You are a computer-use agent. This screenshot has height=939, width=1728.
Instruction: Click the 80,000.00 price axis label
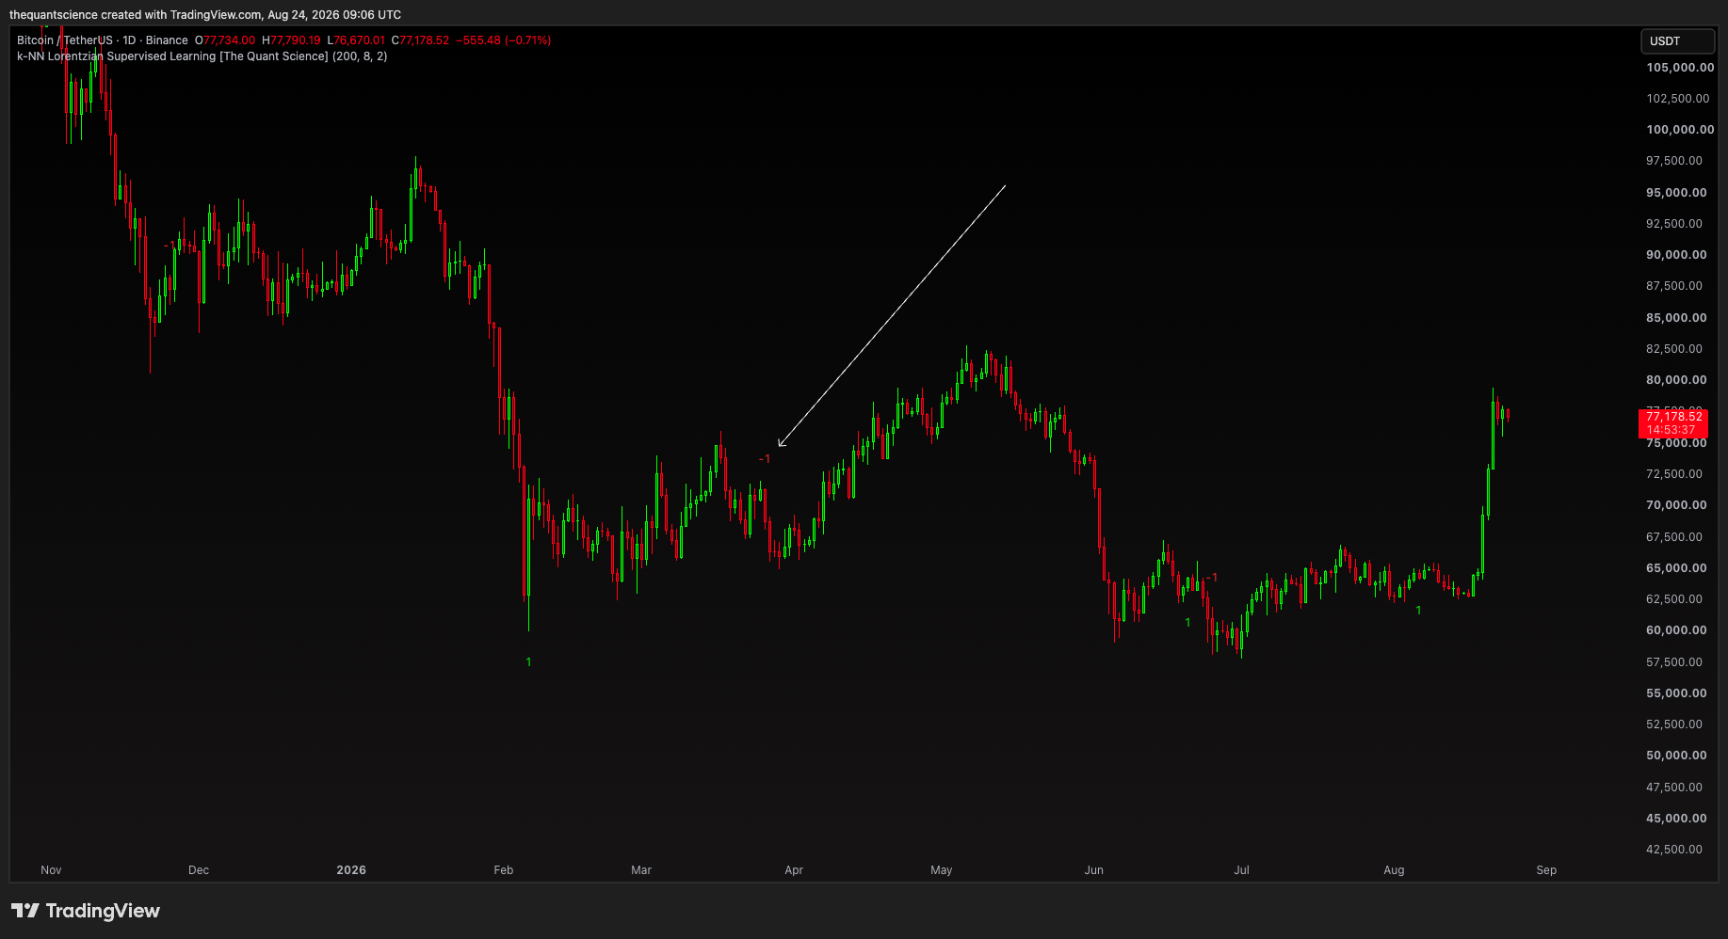(x=1676, y=380)
